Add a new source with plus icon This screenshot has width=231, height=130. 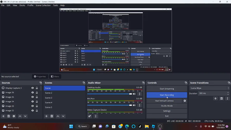(3, 116)
